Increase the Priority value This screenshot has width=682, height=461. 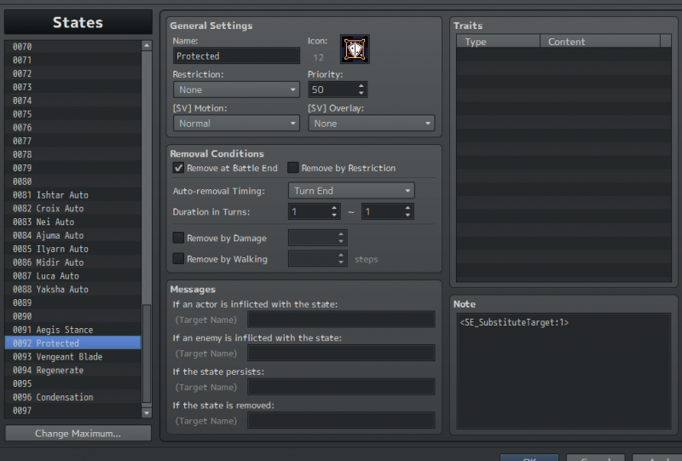361,86
